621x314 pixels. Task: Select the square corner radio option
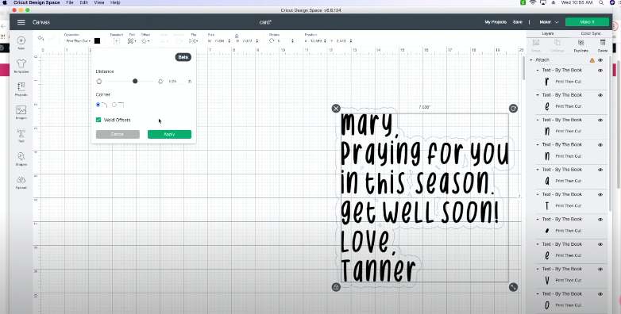(x=114, y=105)
